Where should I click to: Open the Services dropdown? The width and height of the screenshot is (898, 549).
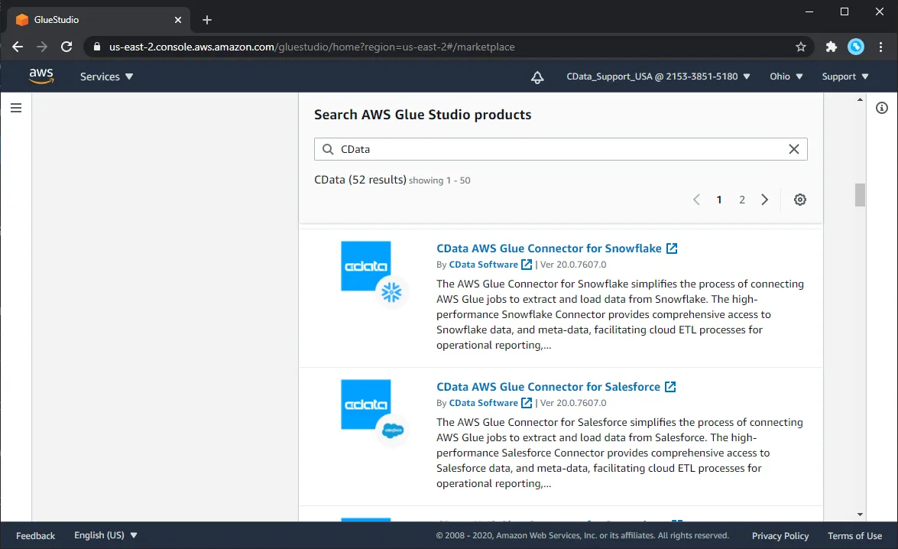(106, 76)
